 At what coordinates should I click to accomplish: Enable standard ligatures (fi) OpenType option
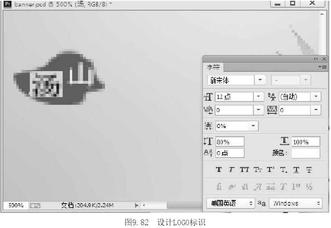click(219, 187)
